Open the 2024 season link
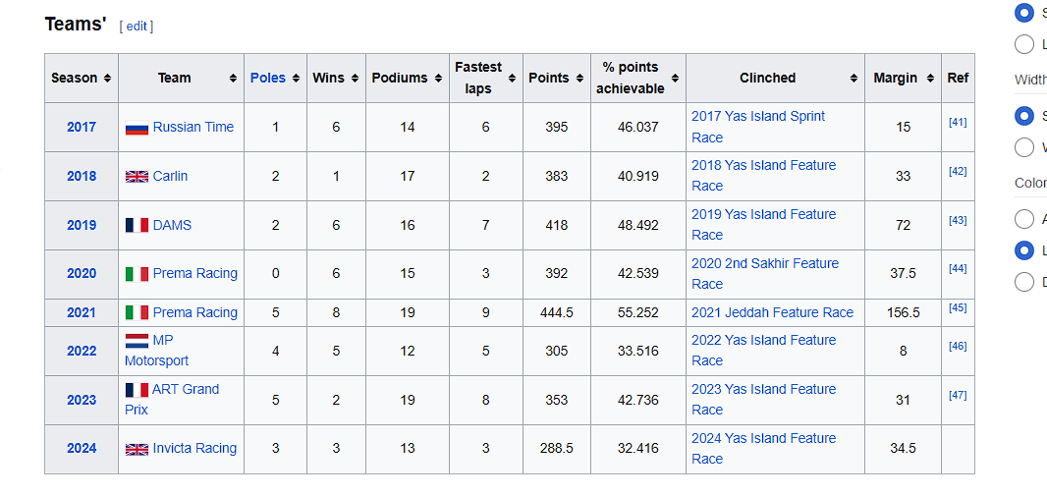The height and width of the screenshot is (496, 1047). (x=82, y=449)
